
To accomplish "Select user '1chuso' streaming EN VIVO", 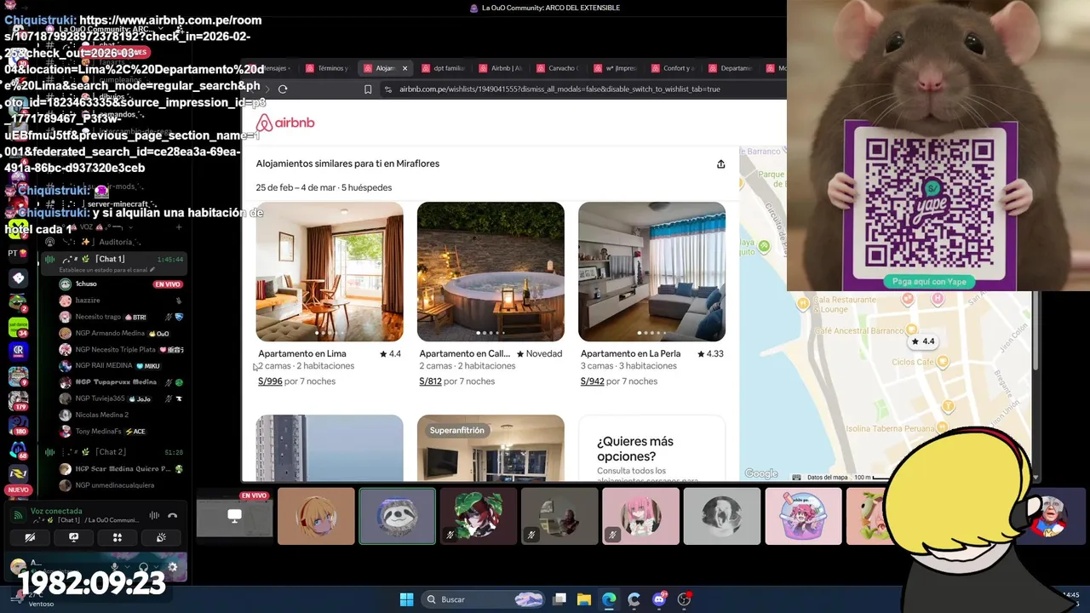I will (x=121, y=284).
